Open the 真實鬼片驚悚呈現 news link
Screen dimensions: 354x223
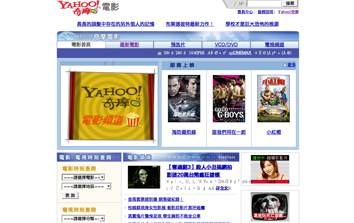[x=164, y=216]
